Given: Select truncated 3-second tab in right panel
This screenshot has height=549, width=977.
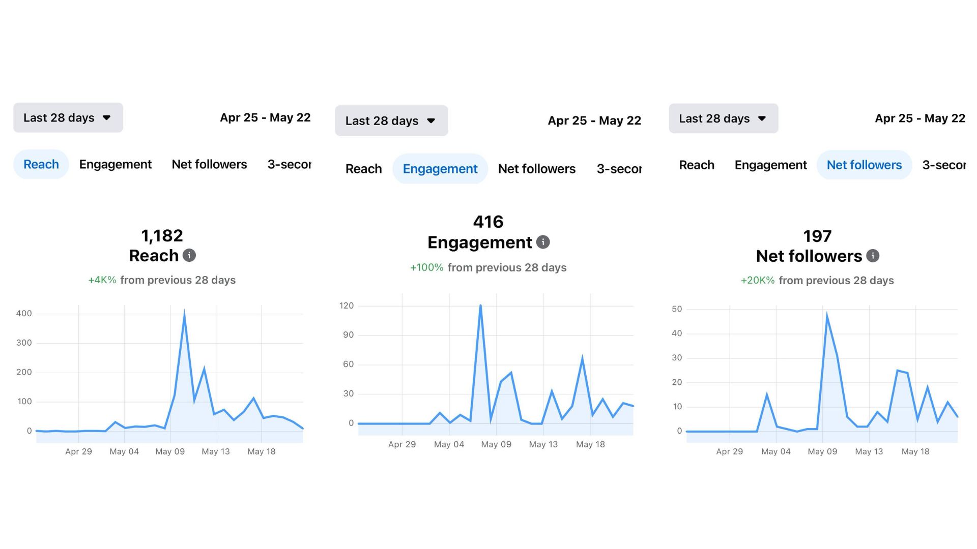Looking at the screenshot, I should click(943, 165).
